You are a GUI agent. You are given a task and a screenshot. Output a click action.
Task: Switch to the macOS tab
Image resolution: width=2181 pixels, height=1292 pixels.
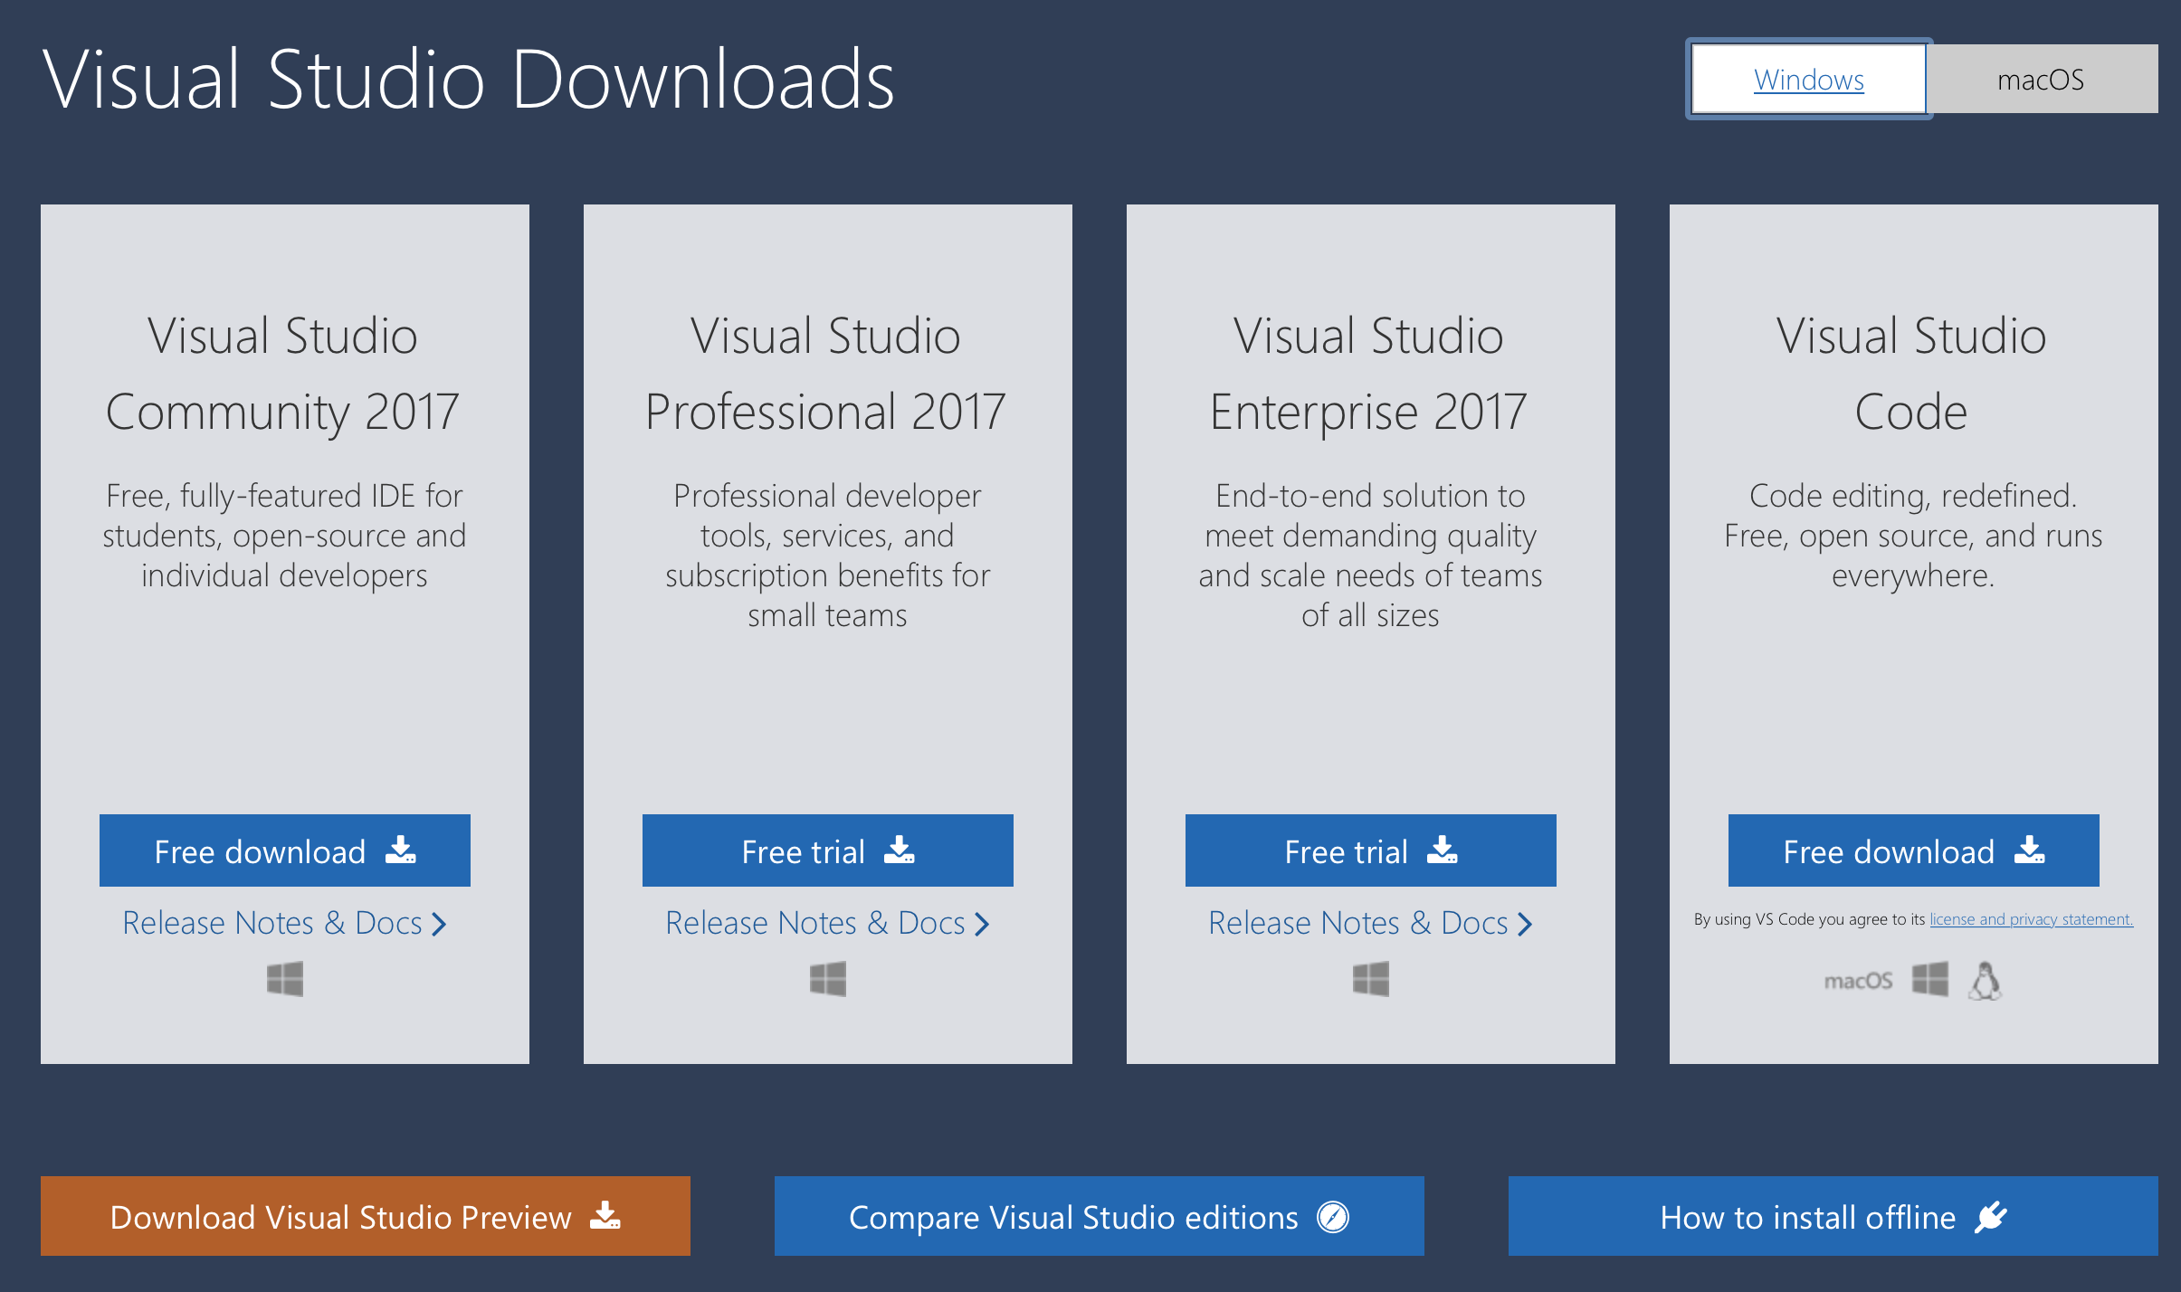[x=2041, y=80]
